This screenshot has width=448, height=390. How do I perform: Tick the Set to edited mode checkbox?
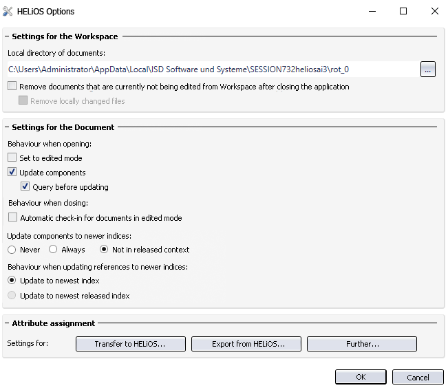coord(12,158)
